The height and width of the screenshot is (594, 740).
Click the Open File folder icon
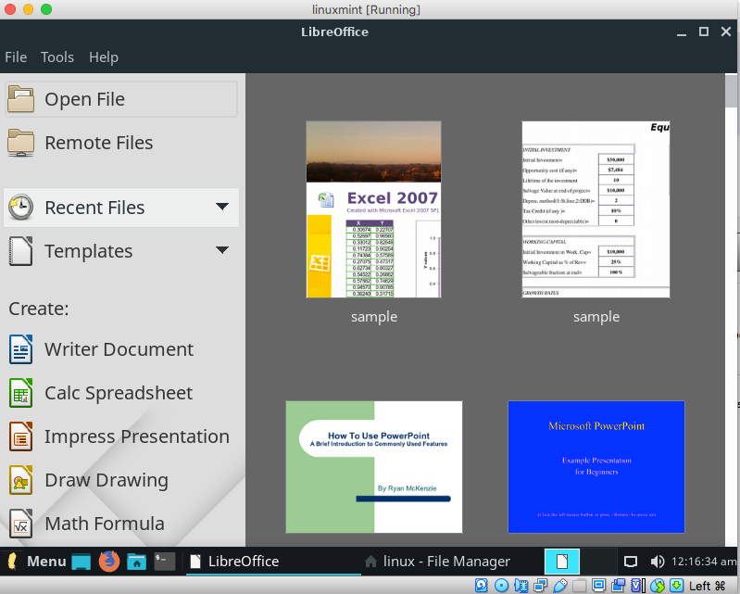coord(20,98)
